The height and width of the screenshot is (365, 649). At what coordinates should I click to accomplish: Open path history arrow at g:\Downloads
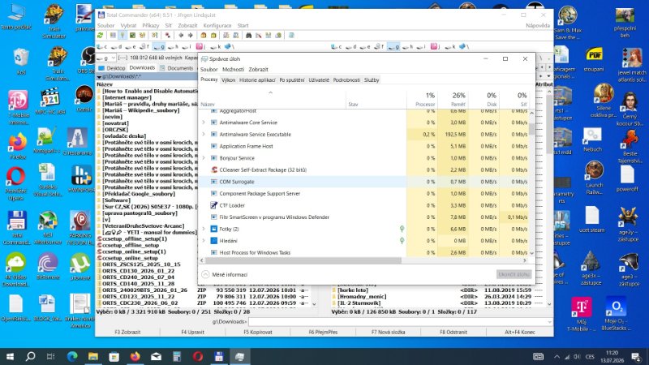point(99,77)
